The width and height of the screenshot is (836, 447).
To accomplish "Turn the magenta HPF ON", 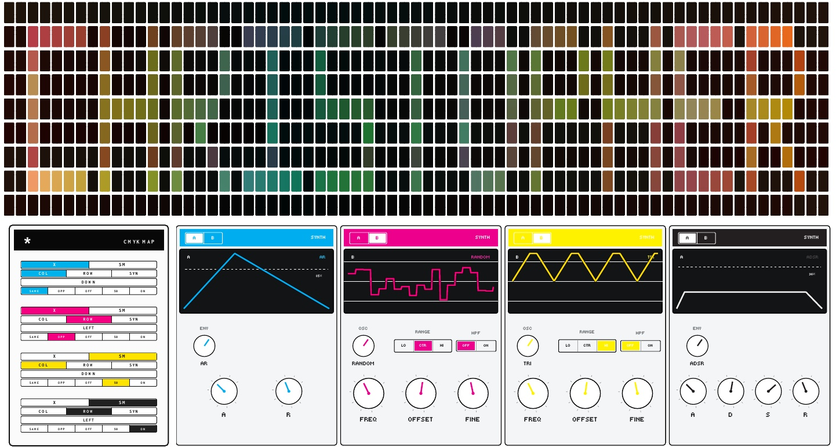I will pos(486,346).
